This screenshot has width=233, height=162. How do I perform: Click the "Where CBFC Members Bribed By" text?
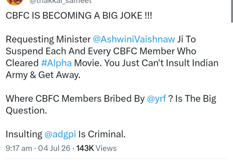[x=75, y=99]
